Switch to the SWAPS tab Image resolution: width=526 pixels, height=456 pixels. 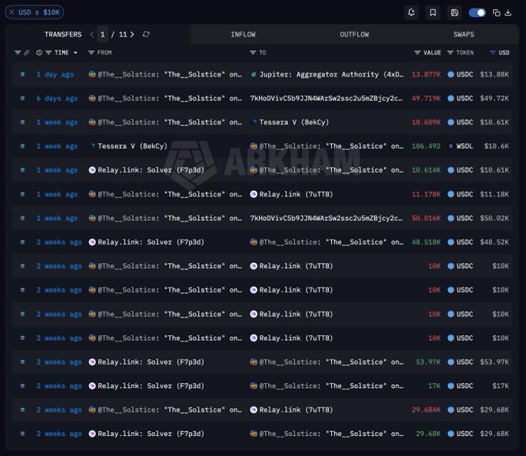[463, 34]
